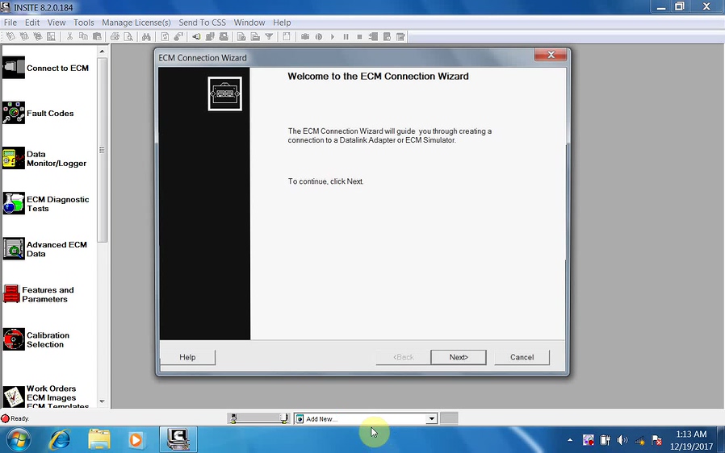
Task: Click the red Ready status indicator
Action: tap(5, 418)
